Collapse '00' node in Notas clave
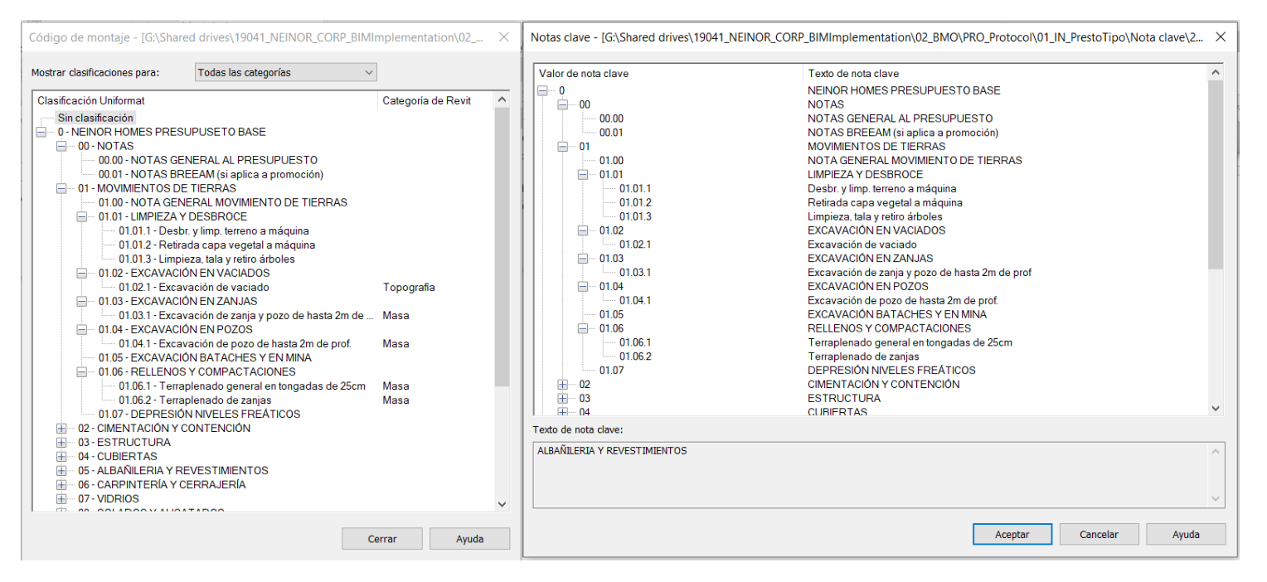Image resolution: width=1267 pixels, height=582 pixels. click(562, 104)
